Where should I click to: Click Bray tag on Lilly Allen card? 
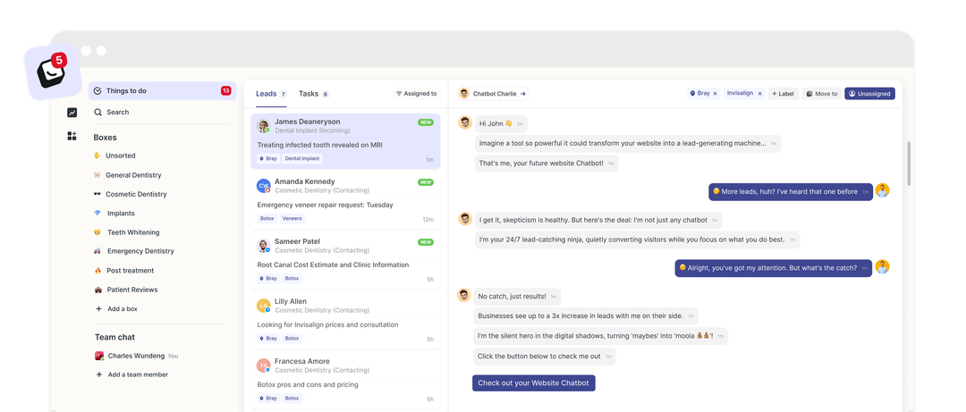(268, 338)
